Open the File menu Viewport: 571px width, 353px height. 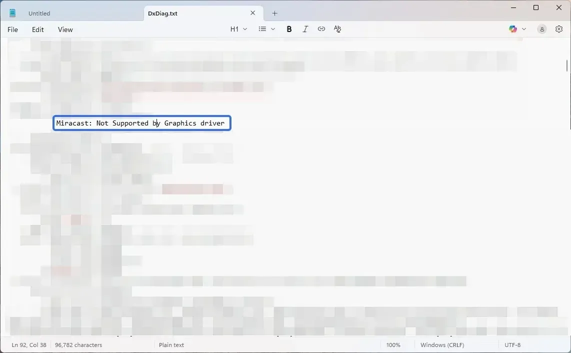coord(12,29)
